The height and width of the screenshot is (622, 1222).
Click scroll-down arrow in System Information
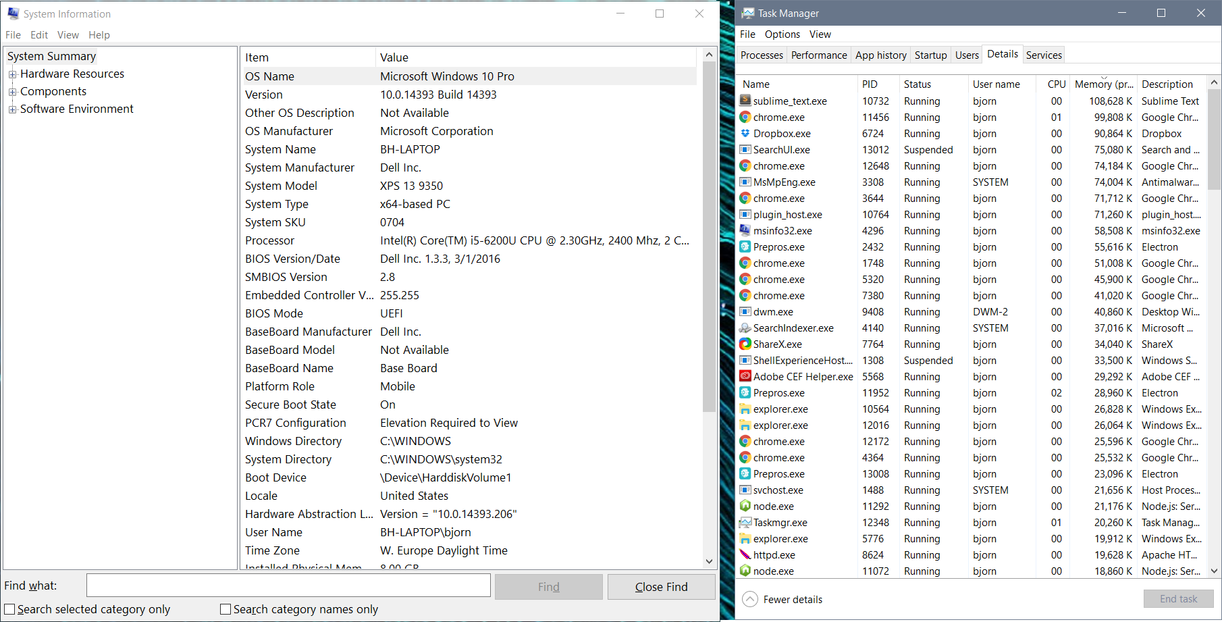(709, 561)
